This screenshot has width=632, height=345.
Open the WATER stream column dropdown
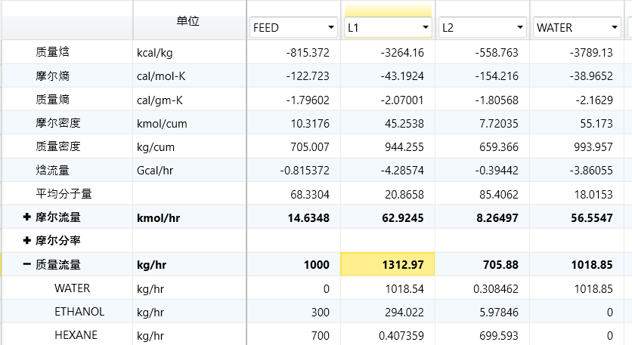click(x=614, y=28)
